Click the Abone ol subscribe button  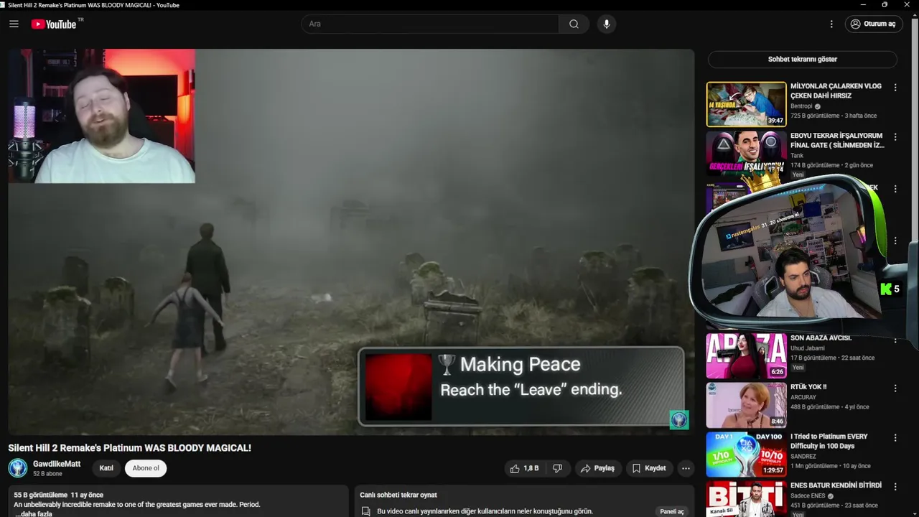point(146,468)
